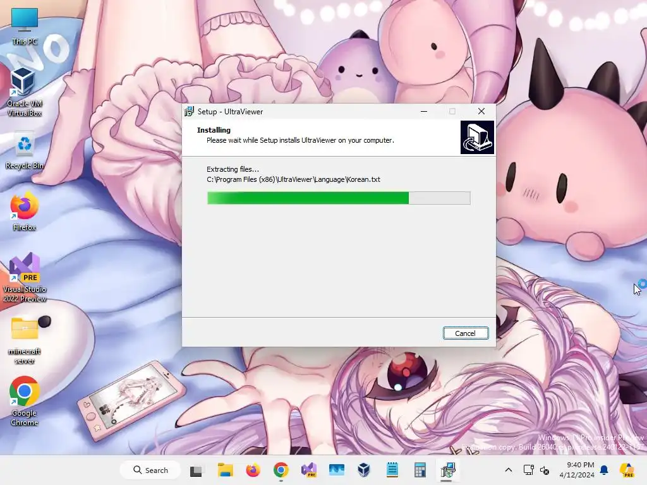
Task: Select the Visual Studio 2022 Preview shortcut
Action: tap(25, 277)
